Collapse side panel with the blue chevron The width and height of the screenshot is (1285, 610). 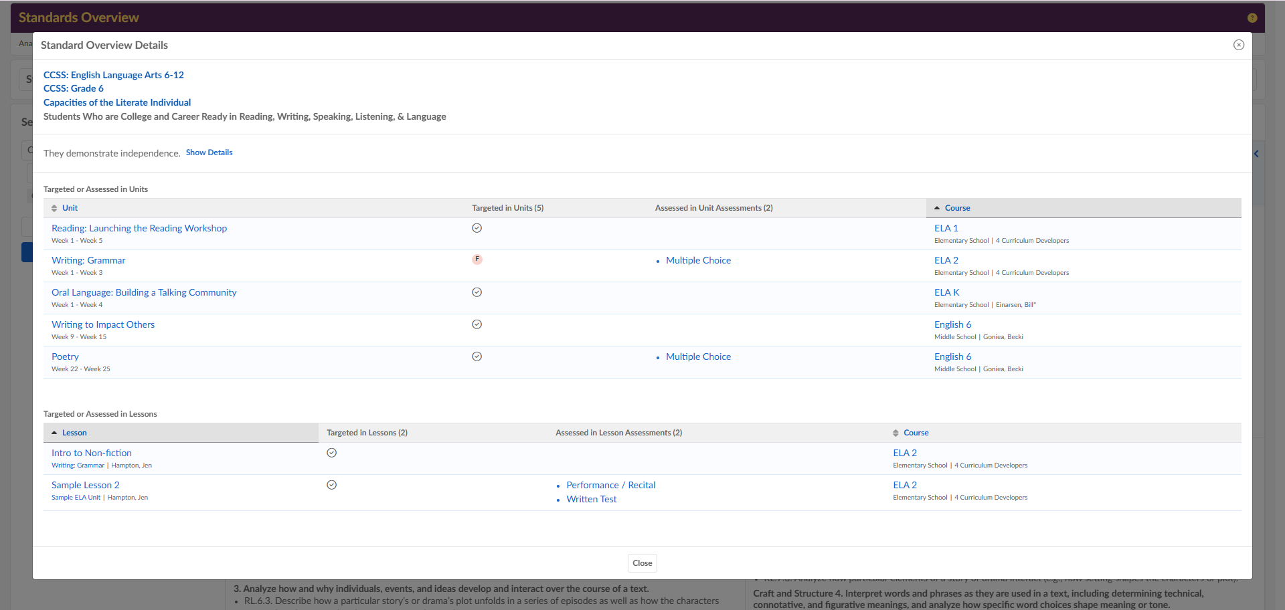tap(1256, 154)
